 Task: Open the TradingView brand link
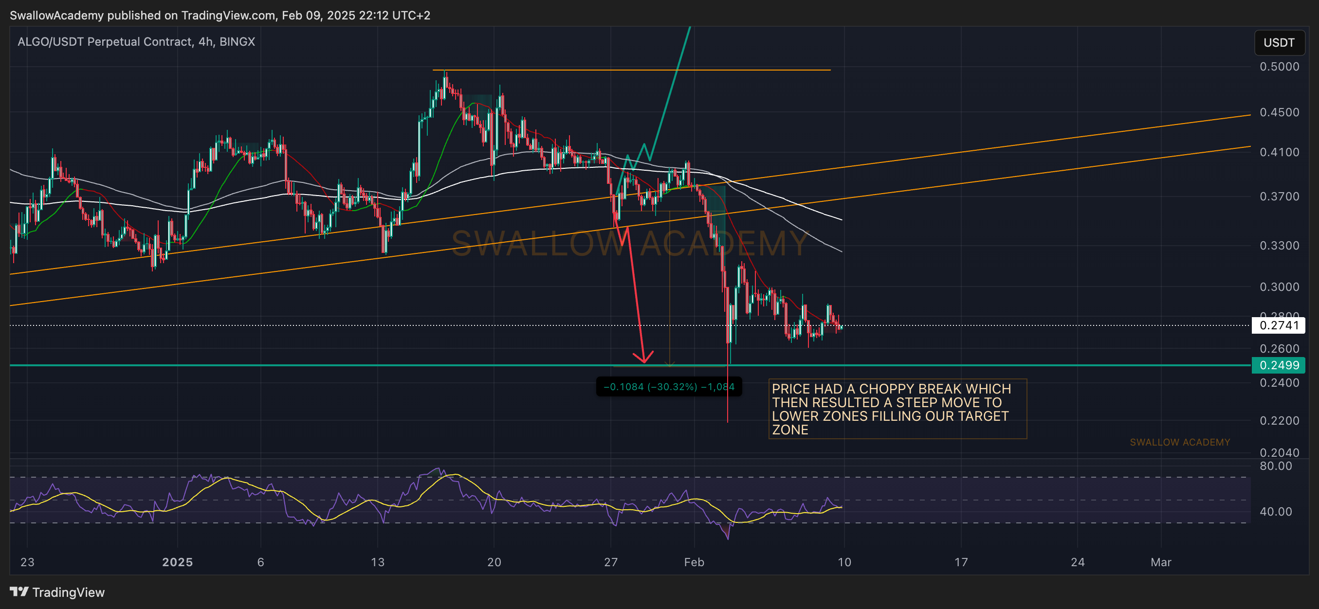pyautogui.click(x=57, y=592)
